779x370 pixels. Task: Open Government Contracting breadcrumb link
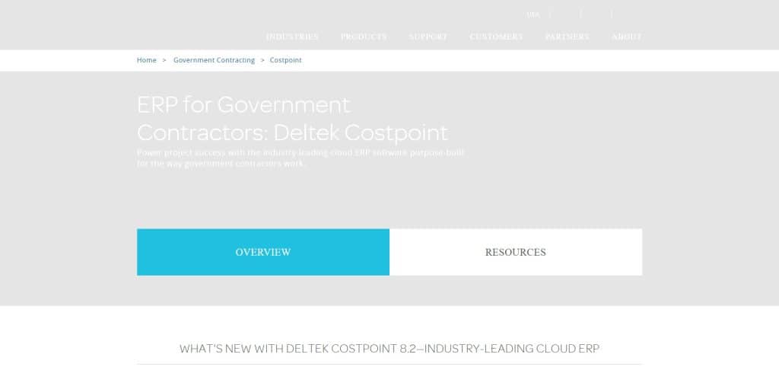[214, 60]
